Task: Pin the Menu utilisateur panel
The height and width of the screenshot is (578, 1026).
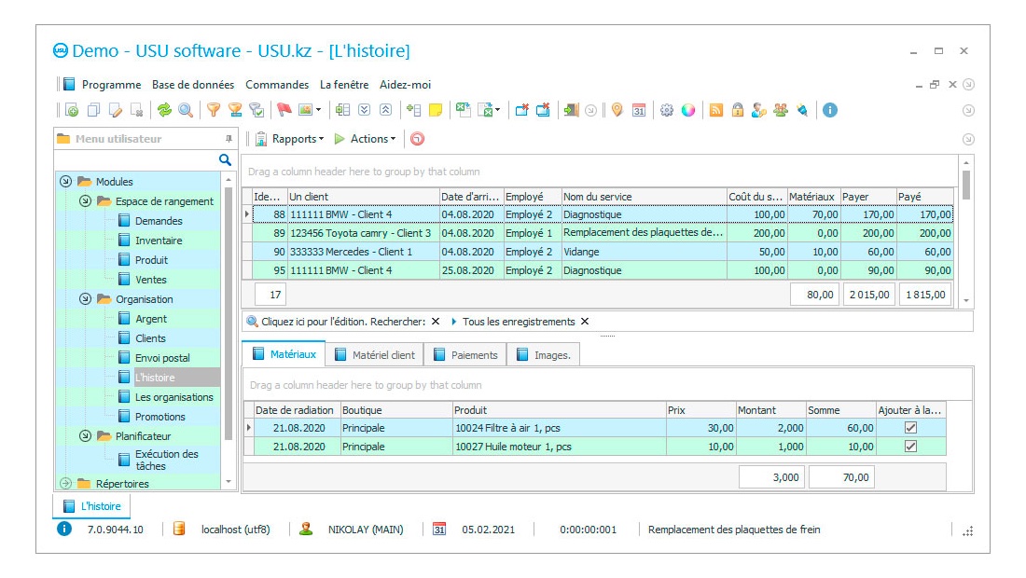Action: 229,139
